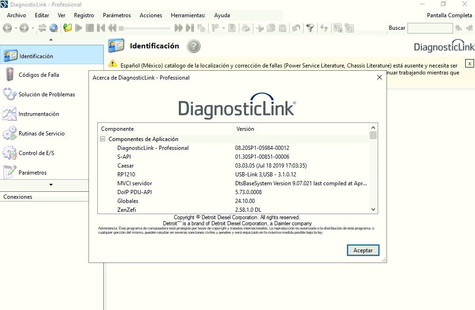Click the Componente column header
Viewport: 475px width, 310px height.
pyautogui.click(x=165, y=128)
